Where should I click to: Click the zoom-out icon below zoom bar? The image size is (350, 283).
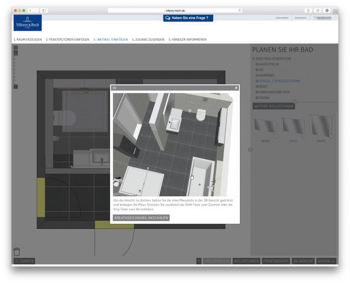15,86
